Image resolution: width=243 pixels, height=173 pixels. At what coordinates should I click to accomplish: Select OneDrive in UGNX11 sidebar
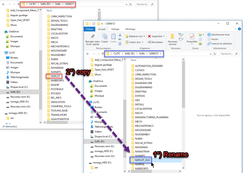coord(12,32)
